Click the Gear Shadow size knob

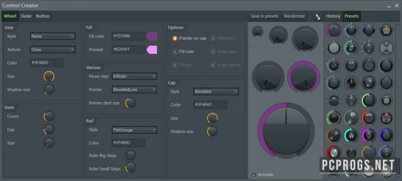[x=49, y=89]
